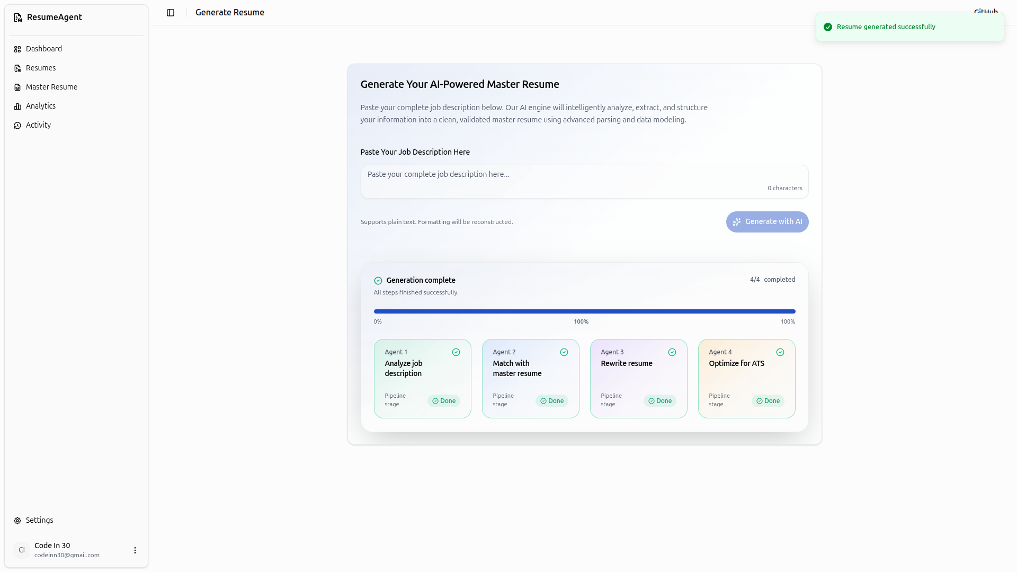
Task: Focus the job description text area
Action: 584,181
